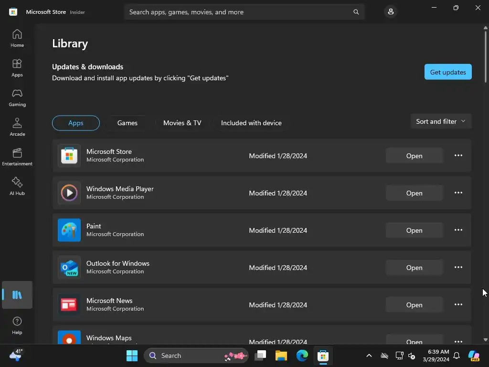489x367 pixels.
Task: Click the Windows Media Player title text
Action: pos(120,189)
